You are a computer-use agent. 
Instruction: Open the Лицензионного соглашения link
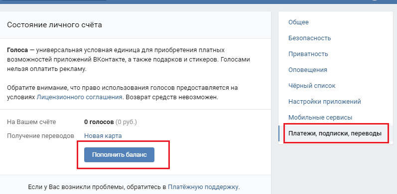[80, 97]
